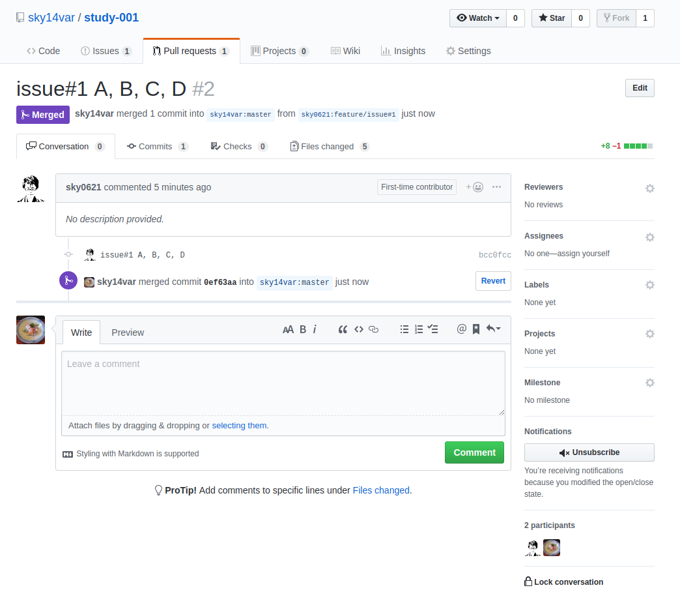Image resolution: width=680 pixels, height=605 pixels.
Task: Revert the merged pull request
Action: (493, 281)
